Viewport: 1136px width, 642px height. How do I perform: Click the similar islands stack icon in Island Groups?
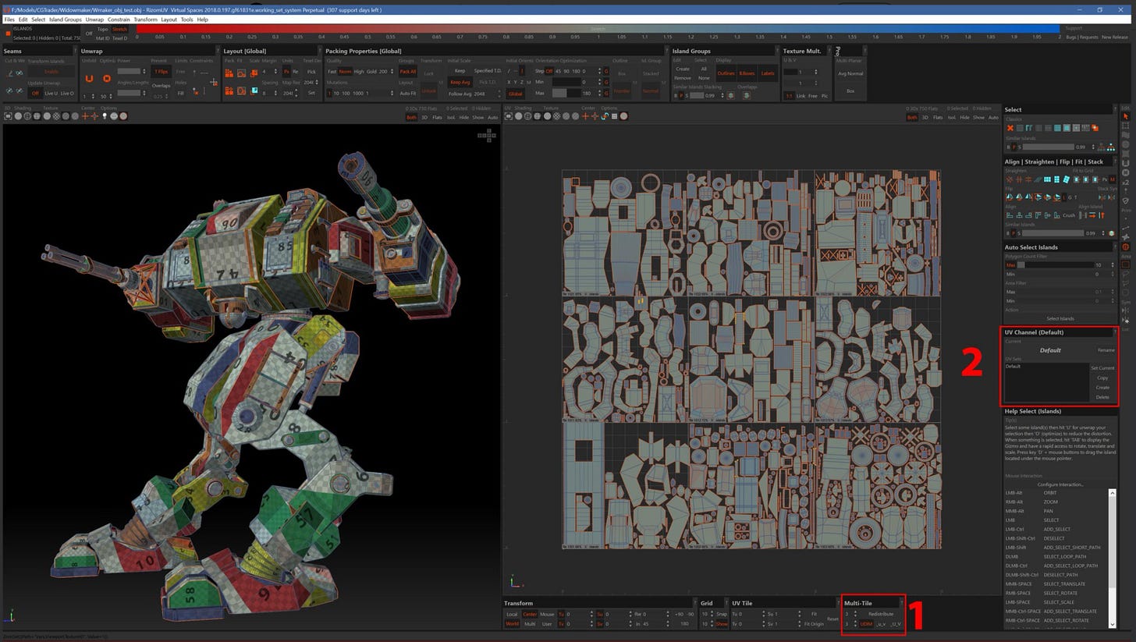pyautogui.click(x=730, y=95)
